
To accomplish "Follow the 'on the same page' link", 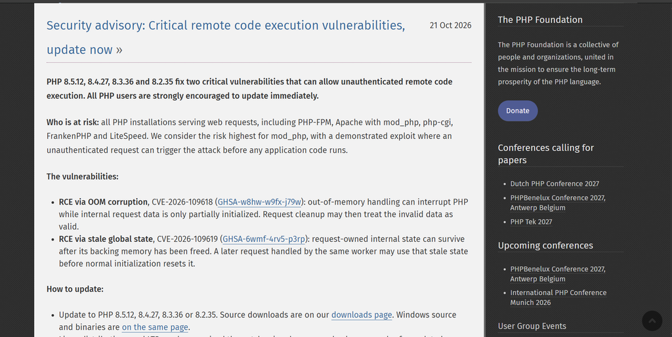I will pos(155,328).
